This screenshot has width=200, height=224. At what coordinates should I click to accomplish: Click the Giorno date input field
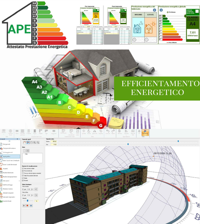coord(54,141)
